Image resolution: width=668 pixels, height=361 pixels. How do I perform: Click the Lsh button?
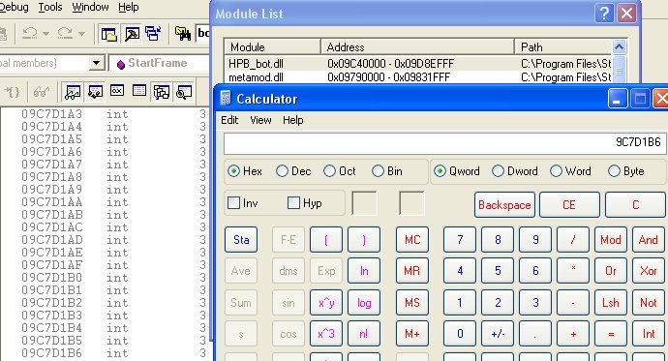pos(611,303)
